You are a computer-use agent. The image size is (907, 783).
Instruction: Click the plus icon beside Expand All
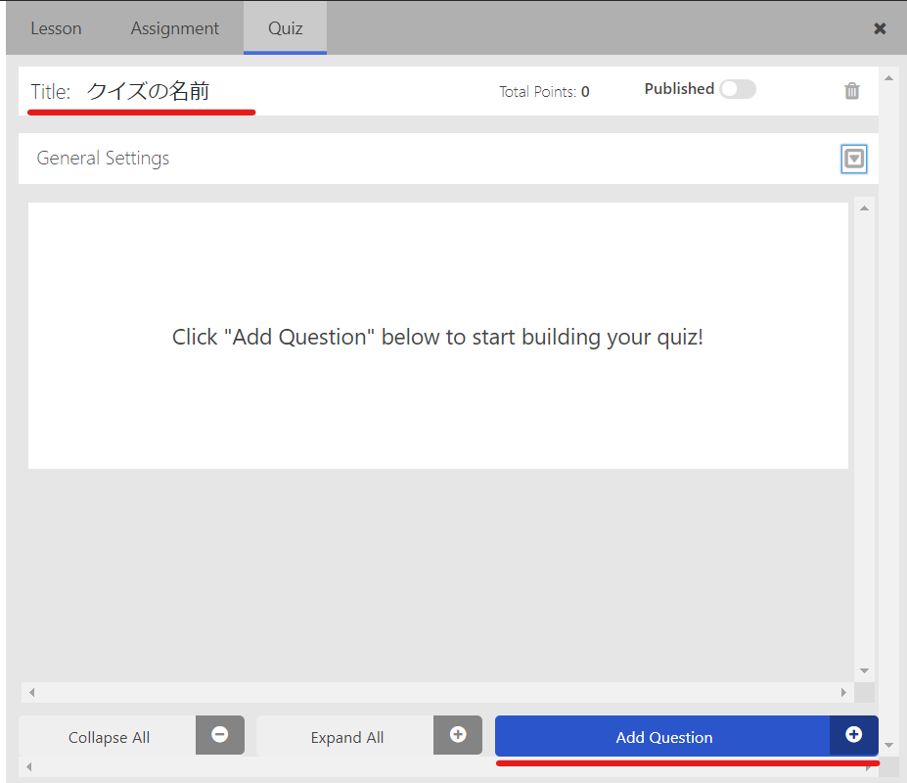(x=458, y=735)
